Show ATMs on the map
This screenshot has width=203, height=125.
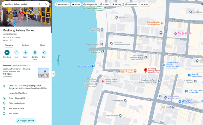coord(145,4)
